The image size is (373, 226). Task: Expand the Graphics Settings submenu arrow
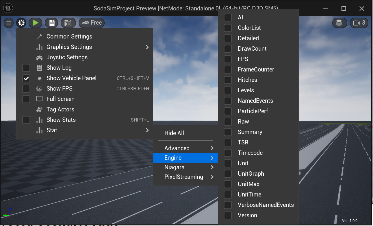click(x=147, y=47)
